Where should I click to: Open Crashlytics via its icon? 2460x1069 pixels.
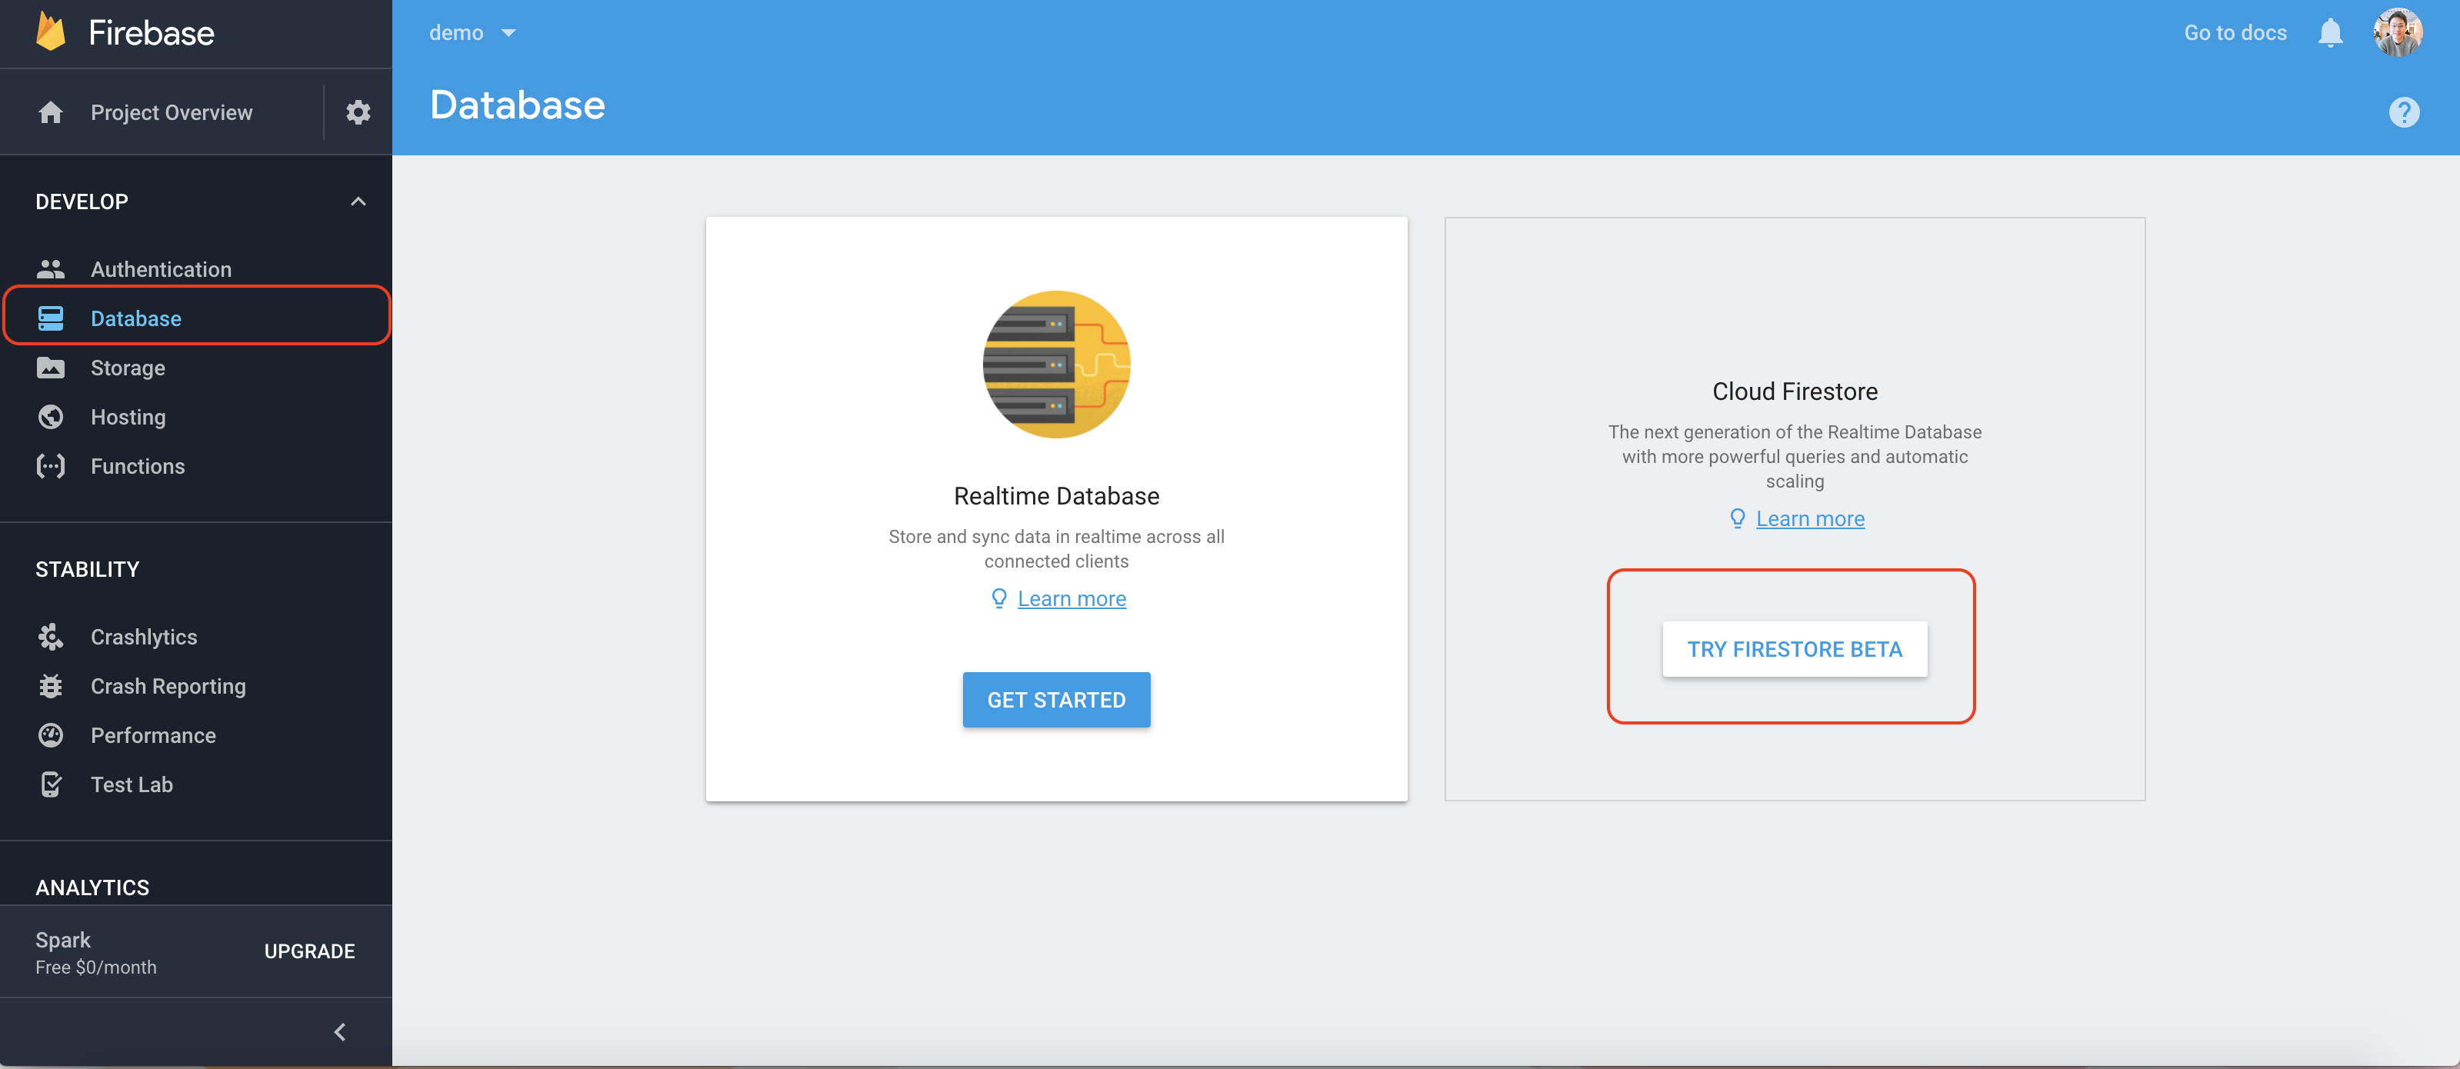point(51,637)
